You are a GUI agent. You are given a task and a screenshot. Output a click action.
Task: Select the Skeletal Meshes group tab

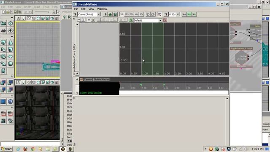coord(101,79)
